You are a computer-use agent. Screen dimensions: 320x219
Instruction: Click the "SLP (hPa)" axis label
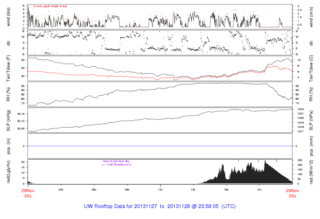point(311,120)
